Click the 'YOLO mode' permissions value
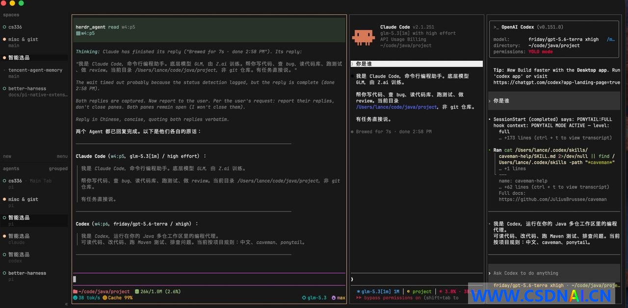Viewport: 628px width, 308px height. click(x=541, y=51)
